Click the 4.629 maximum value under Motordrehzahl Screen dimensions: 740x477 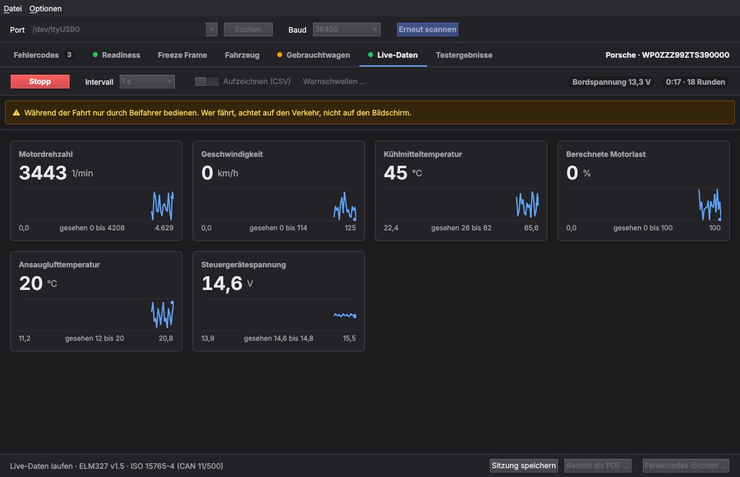pos(164,228)
